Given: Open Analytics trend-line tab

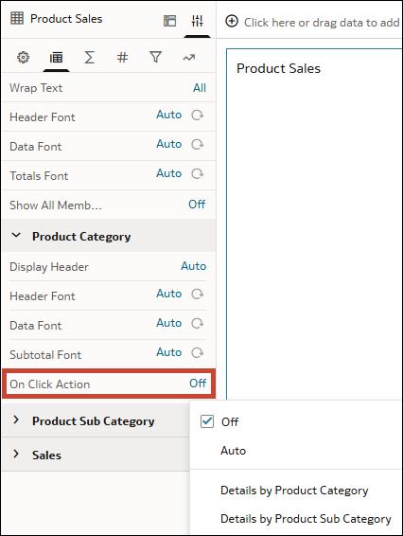Looking at the screenshot, I should (188, 58).
